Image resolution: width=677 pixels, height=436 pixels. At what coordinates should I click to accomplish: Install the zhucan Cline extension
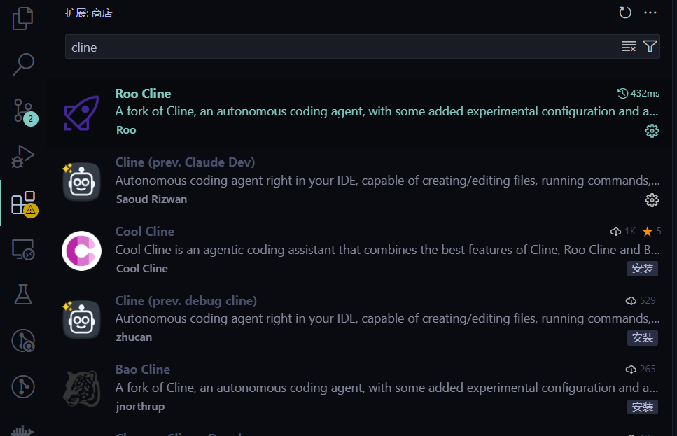coord(642,338)
